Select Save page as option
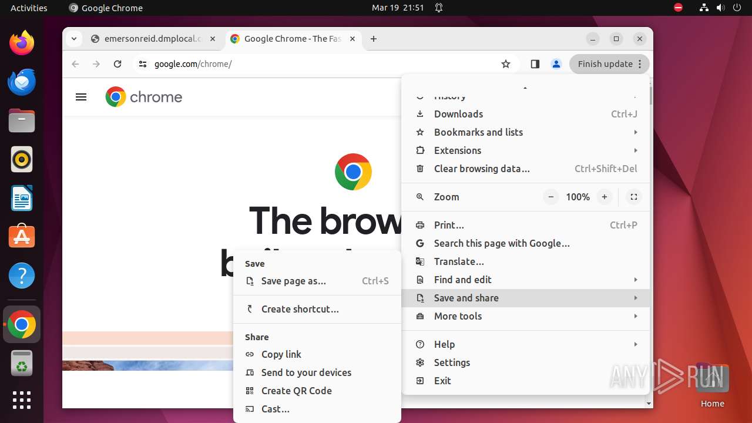Image resolution: width=752 pixels, height=423 pixels. pos(317,281)
